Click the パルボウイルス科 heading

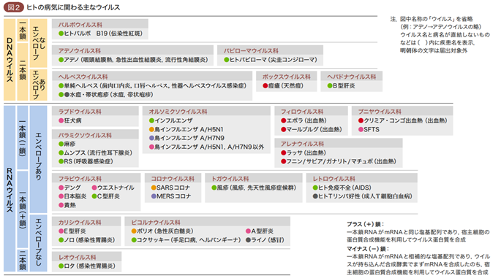[80, 25]
